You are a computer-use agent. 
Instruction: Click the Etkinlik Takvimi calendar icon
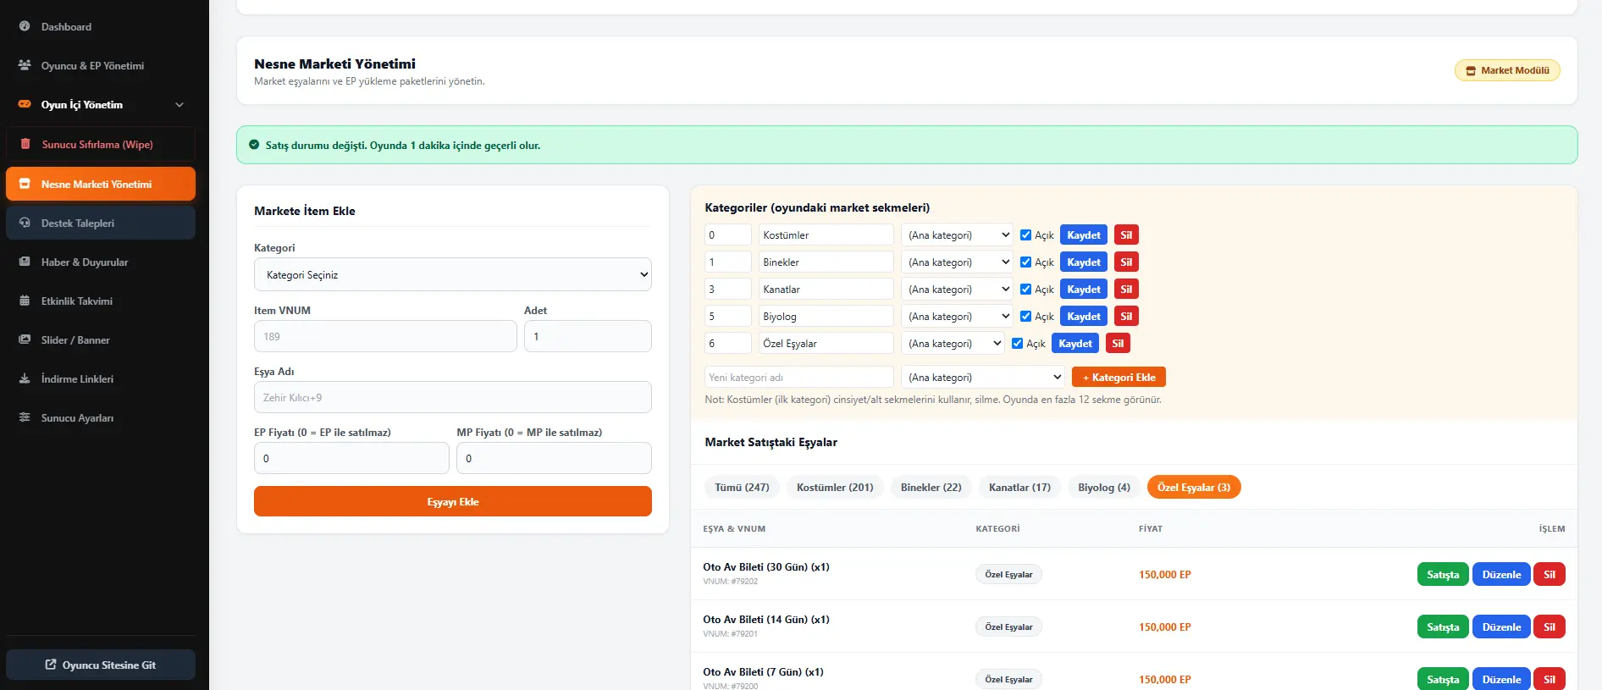coord(25,301)
